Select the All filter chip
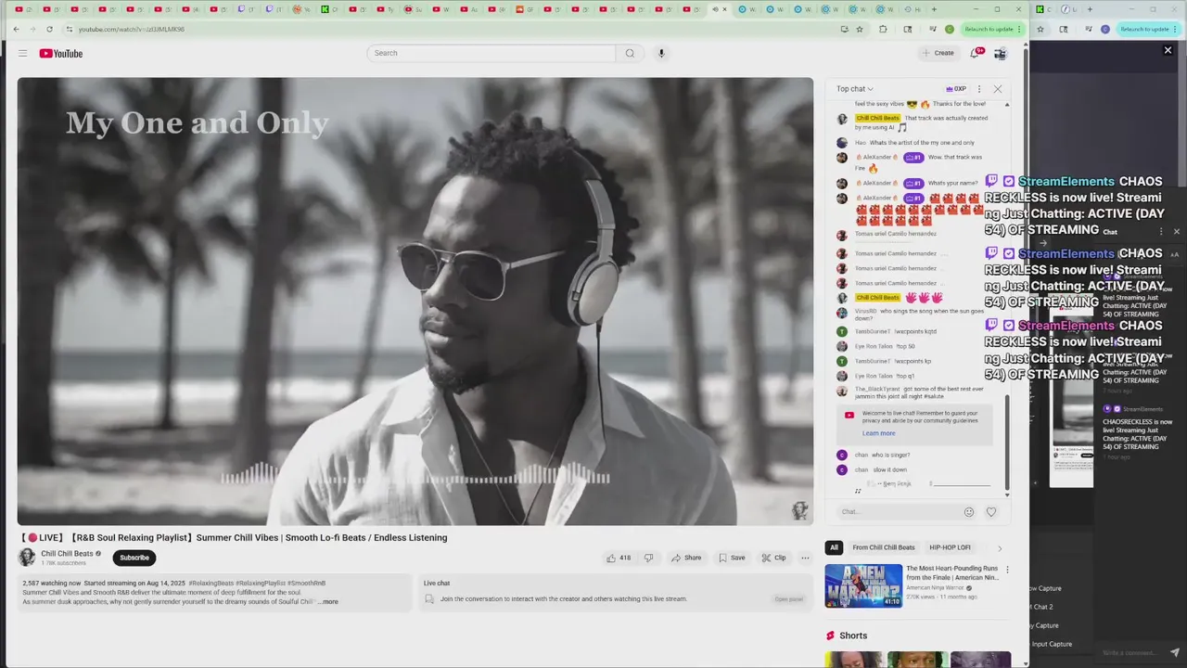This screenshot has height=668, width=1187. coord(834,547)
